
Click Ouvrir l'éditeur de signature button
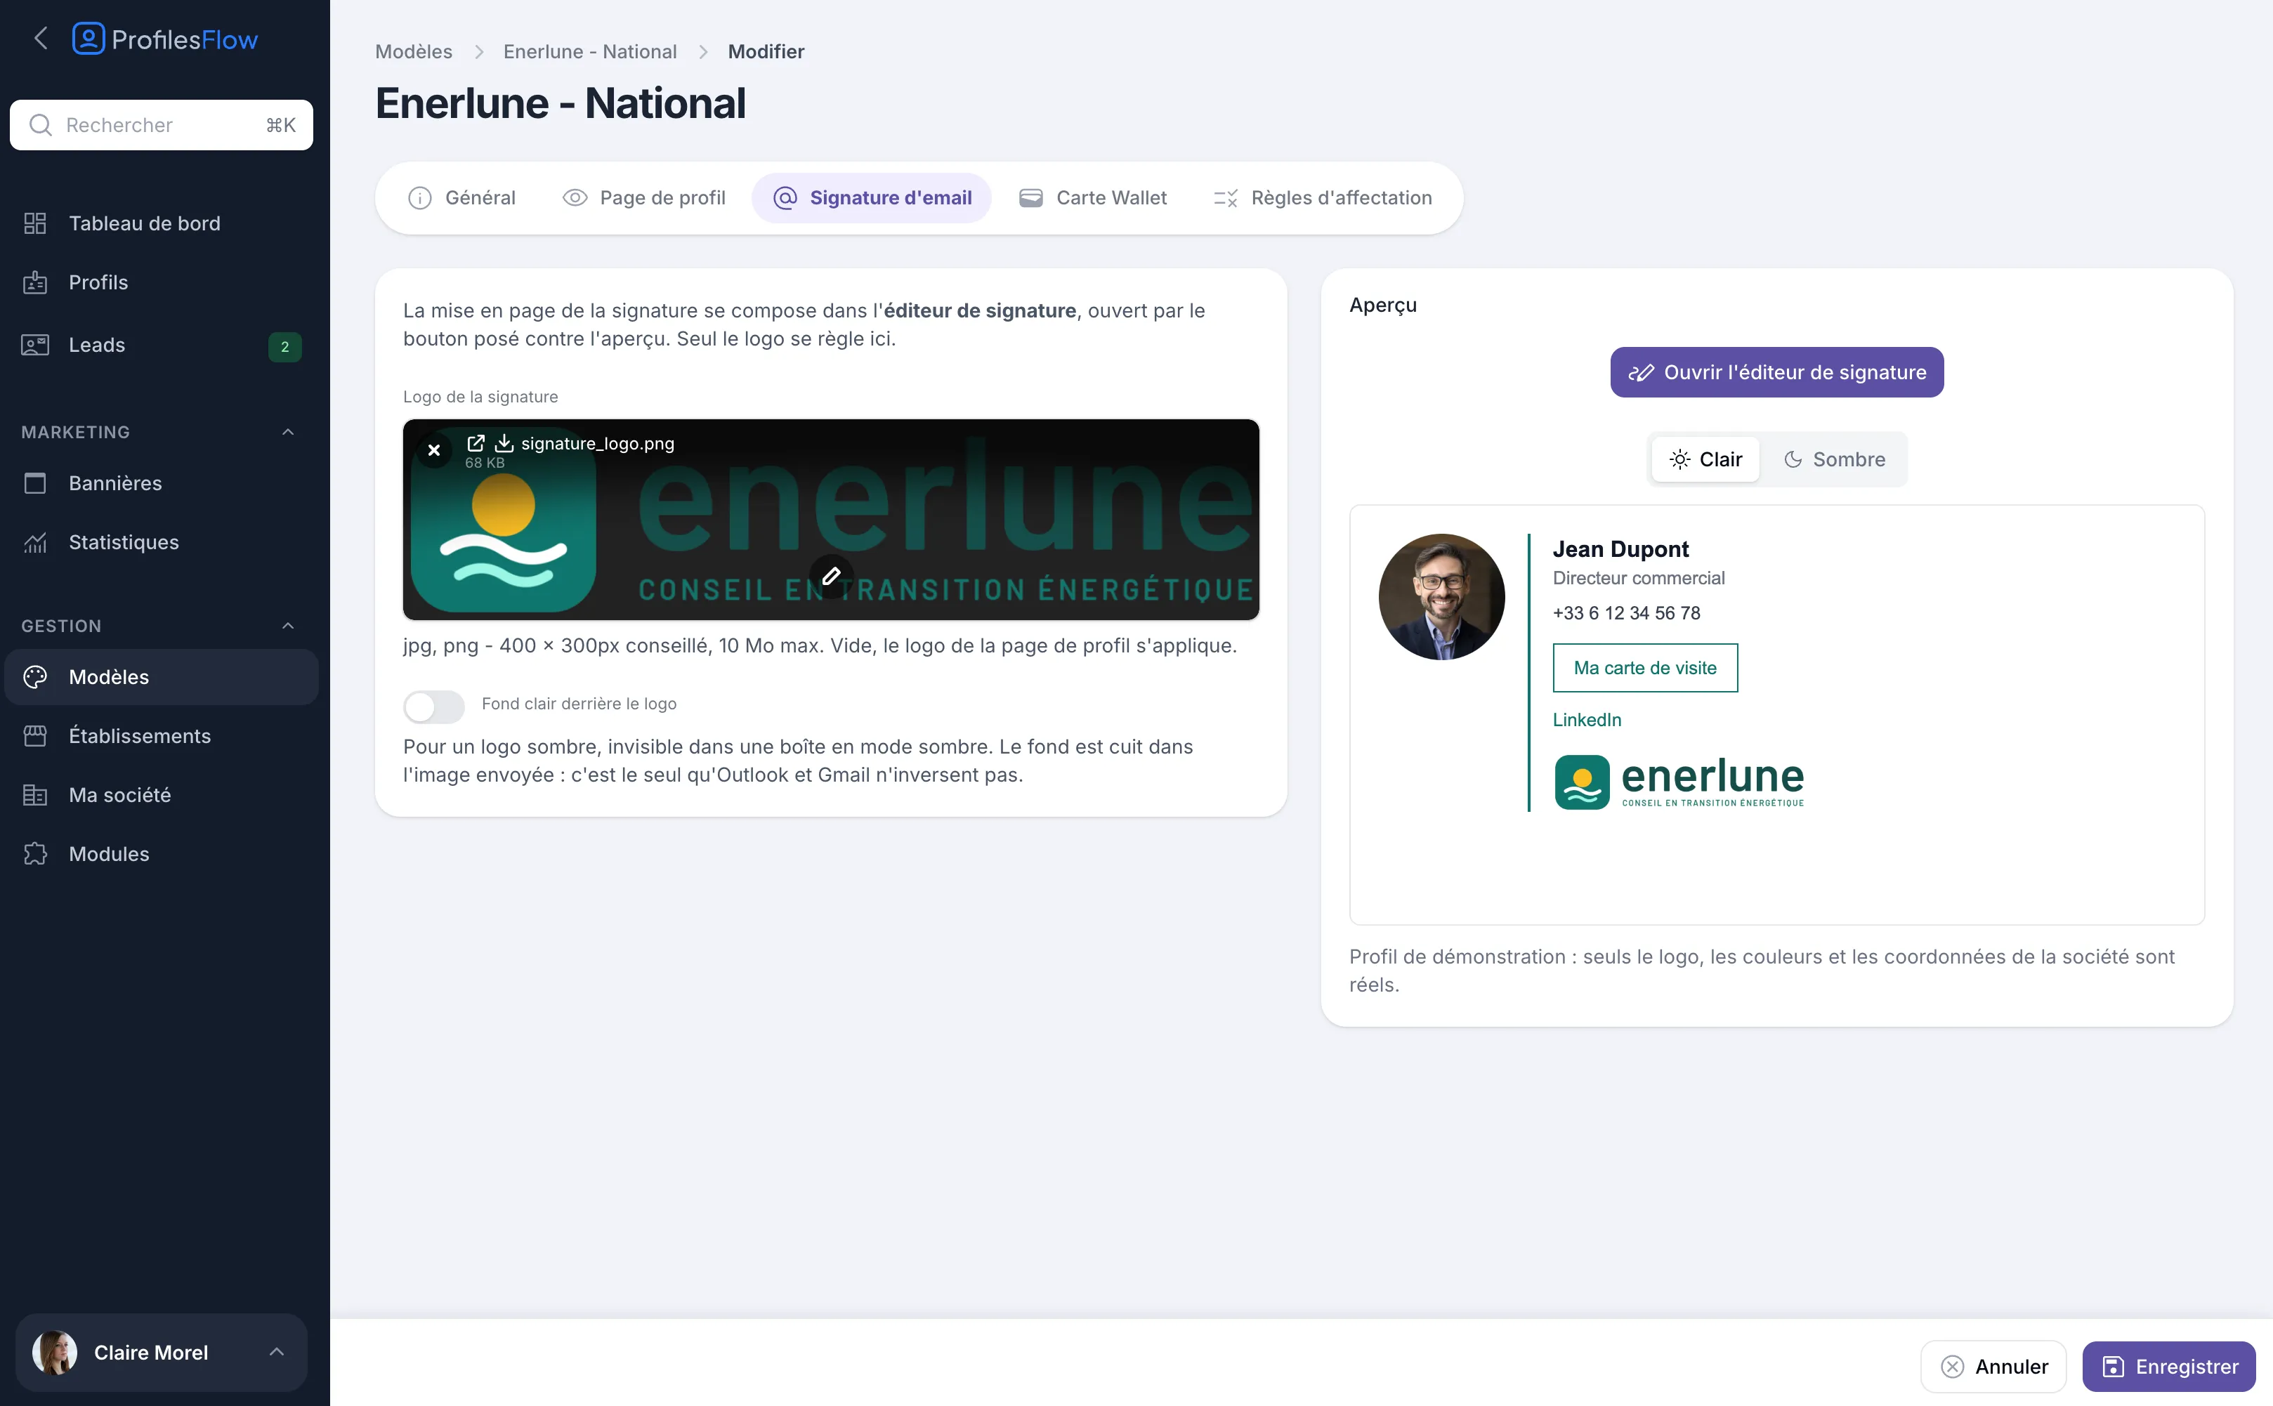(x=1776, y=372)
